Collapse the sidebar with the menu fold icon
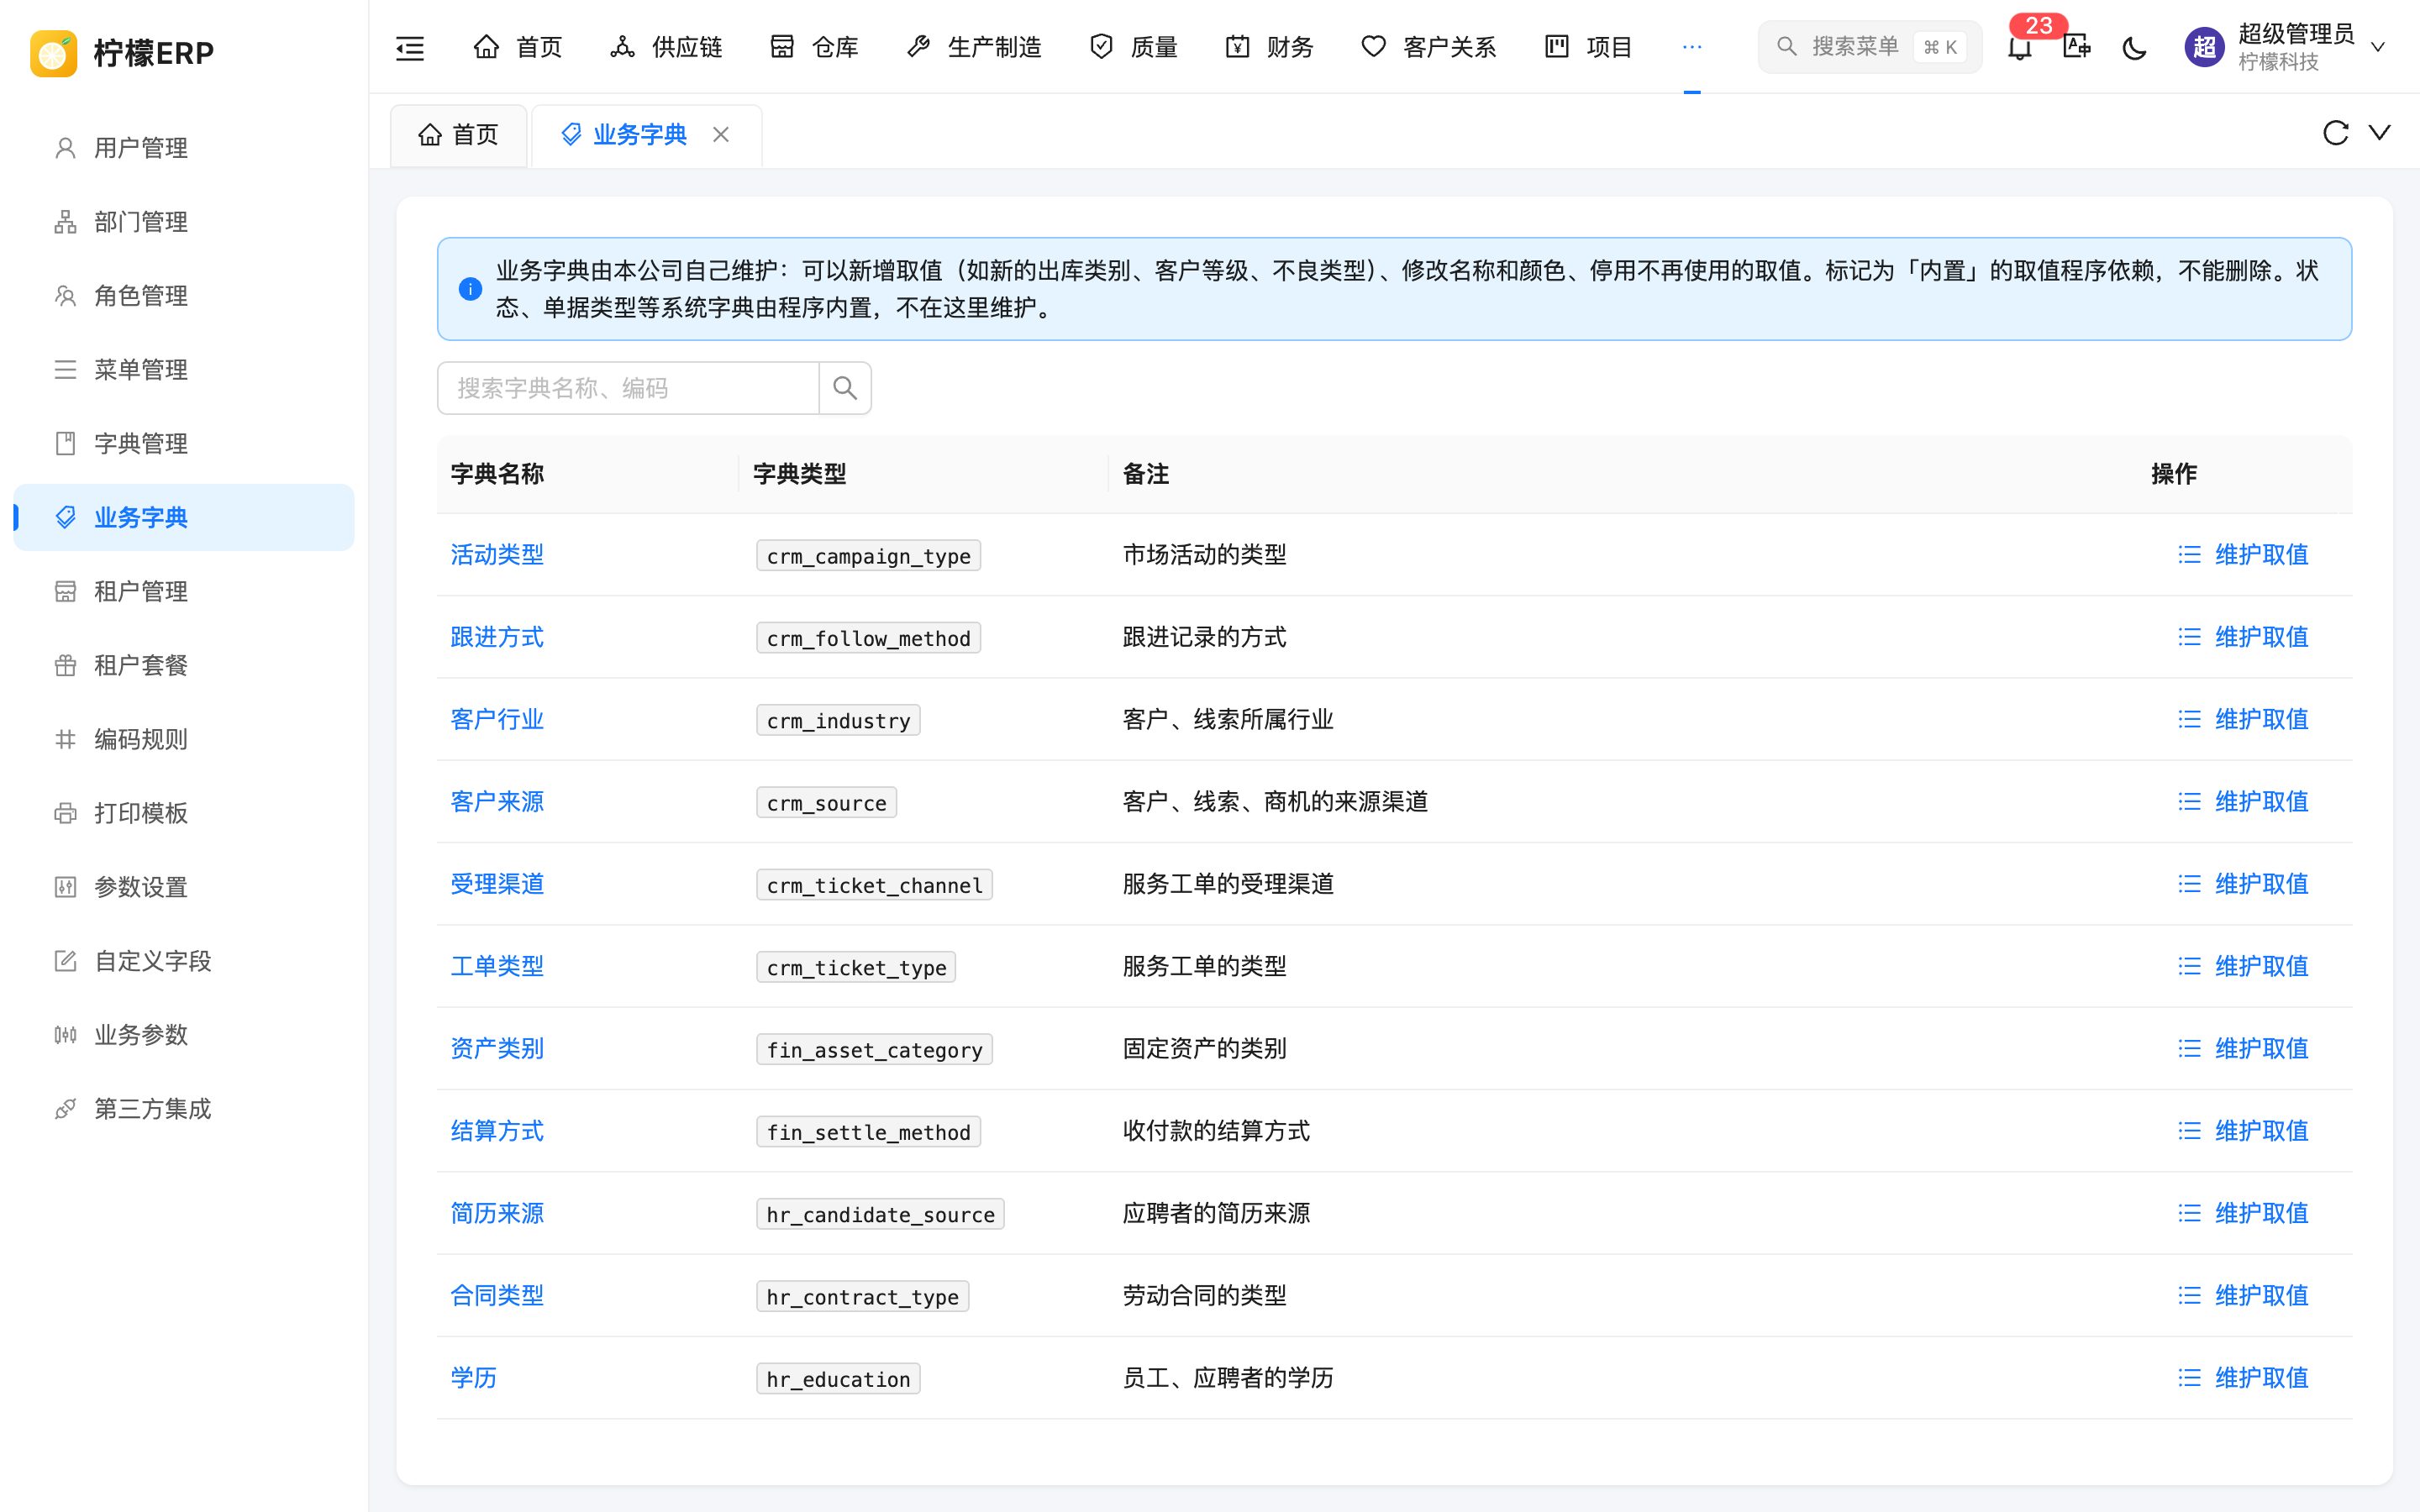 pos(410,47)
